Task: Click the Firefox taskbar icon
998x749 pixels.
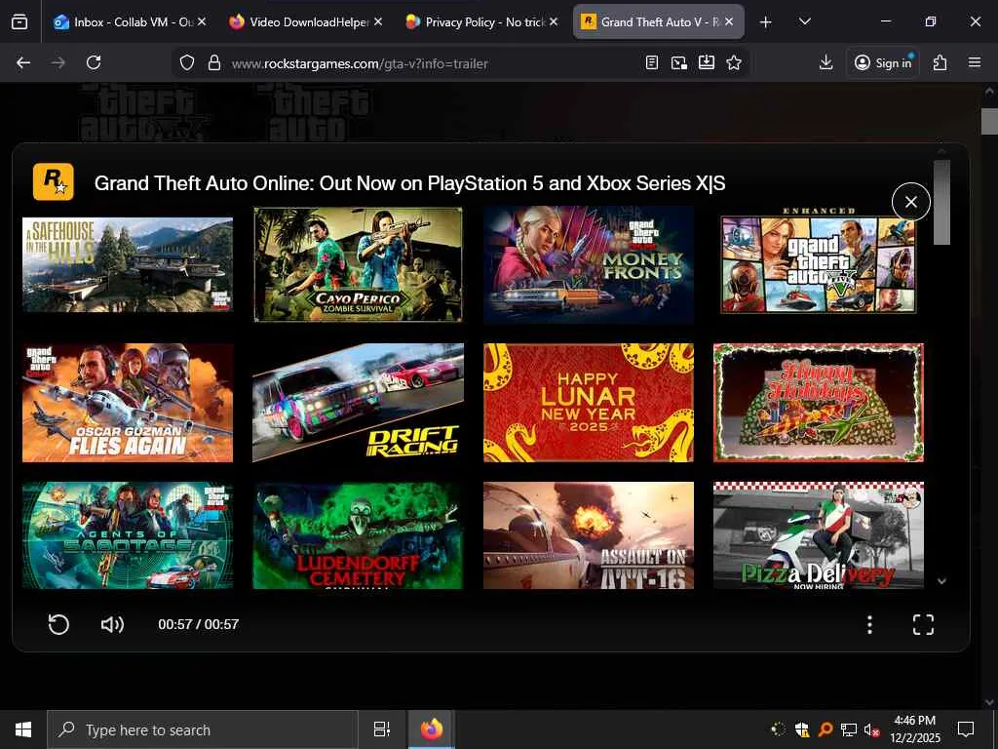Action: click(432, 729)
